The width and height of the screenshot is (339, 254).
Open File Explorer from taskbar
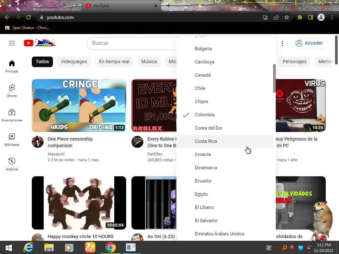coord(49,247)
